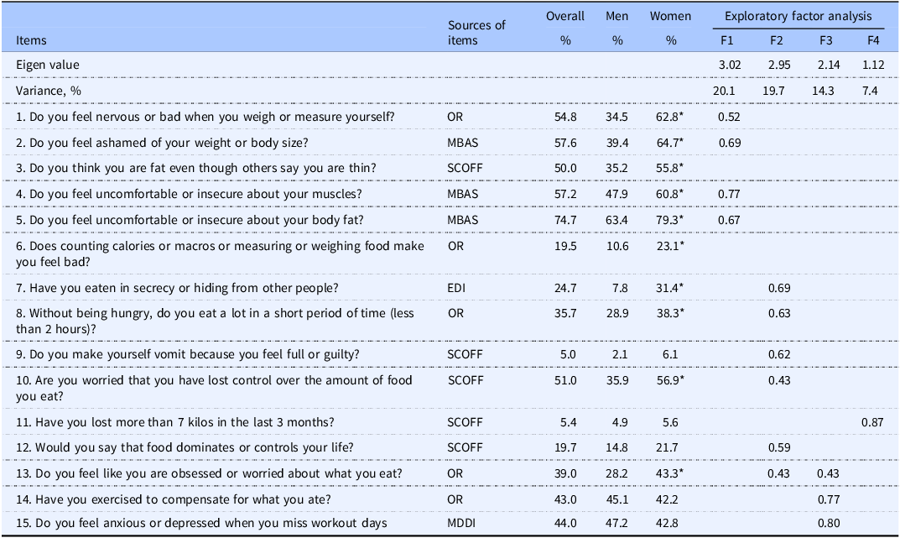
Task: Click the 'Items' column header
Action: coord(31,40)
